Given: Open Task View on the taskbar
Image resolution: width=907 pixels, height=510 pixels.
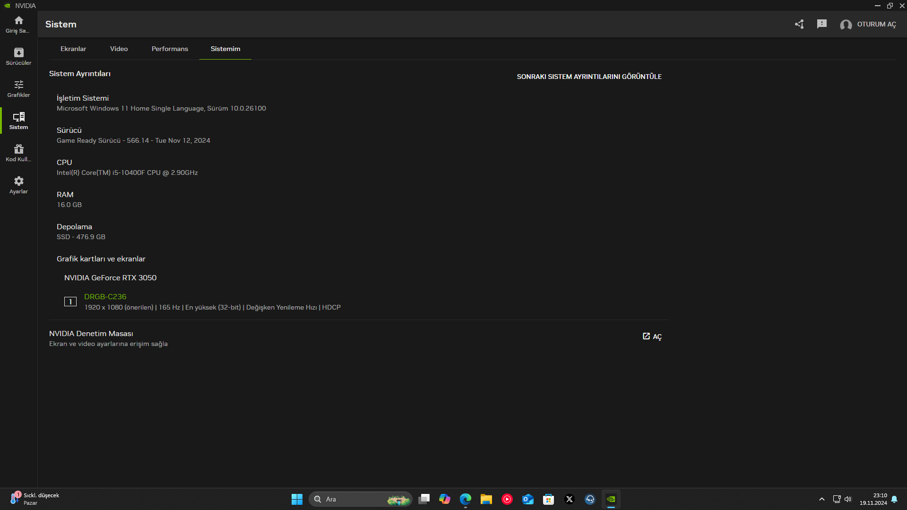Looking at the screenshot, I should point(424,499).
